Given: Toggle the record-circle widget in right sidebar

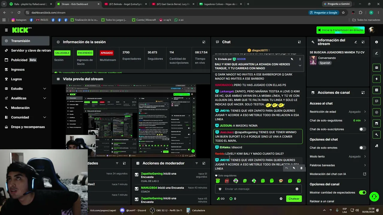Looking at the screenshot, I should pos(376,112).
